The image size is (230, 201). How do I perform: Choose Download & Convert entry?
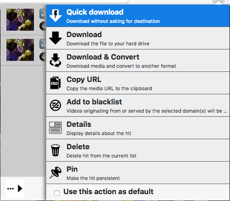(x=138, y=60)
